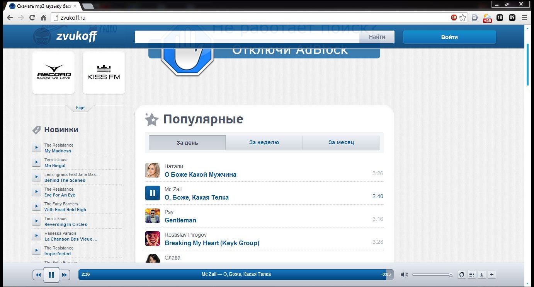Skip to next track in player bar
The height and width of the screenshot is (287, 534).
(64, 275)
